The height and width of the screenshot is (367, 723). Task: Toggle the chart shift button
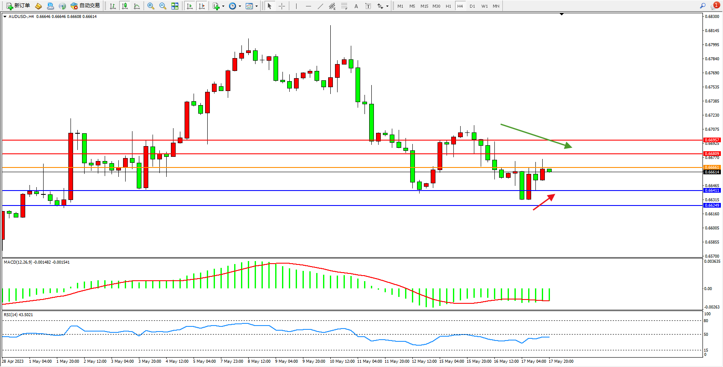[x=202, y=6]
